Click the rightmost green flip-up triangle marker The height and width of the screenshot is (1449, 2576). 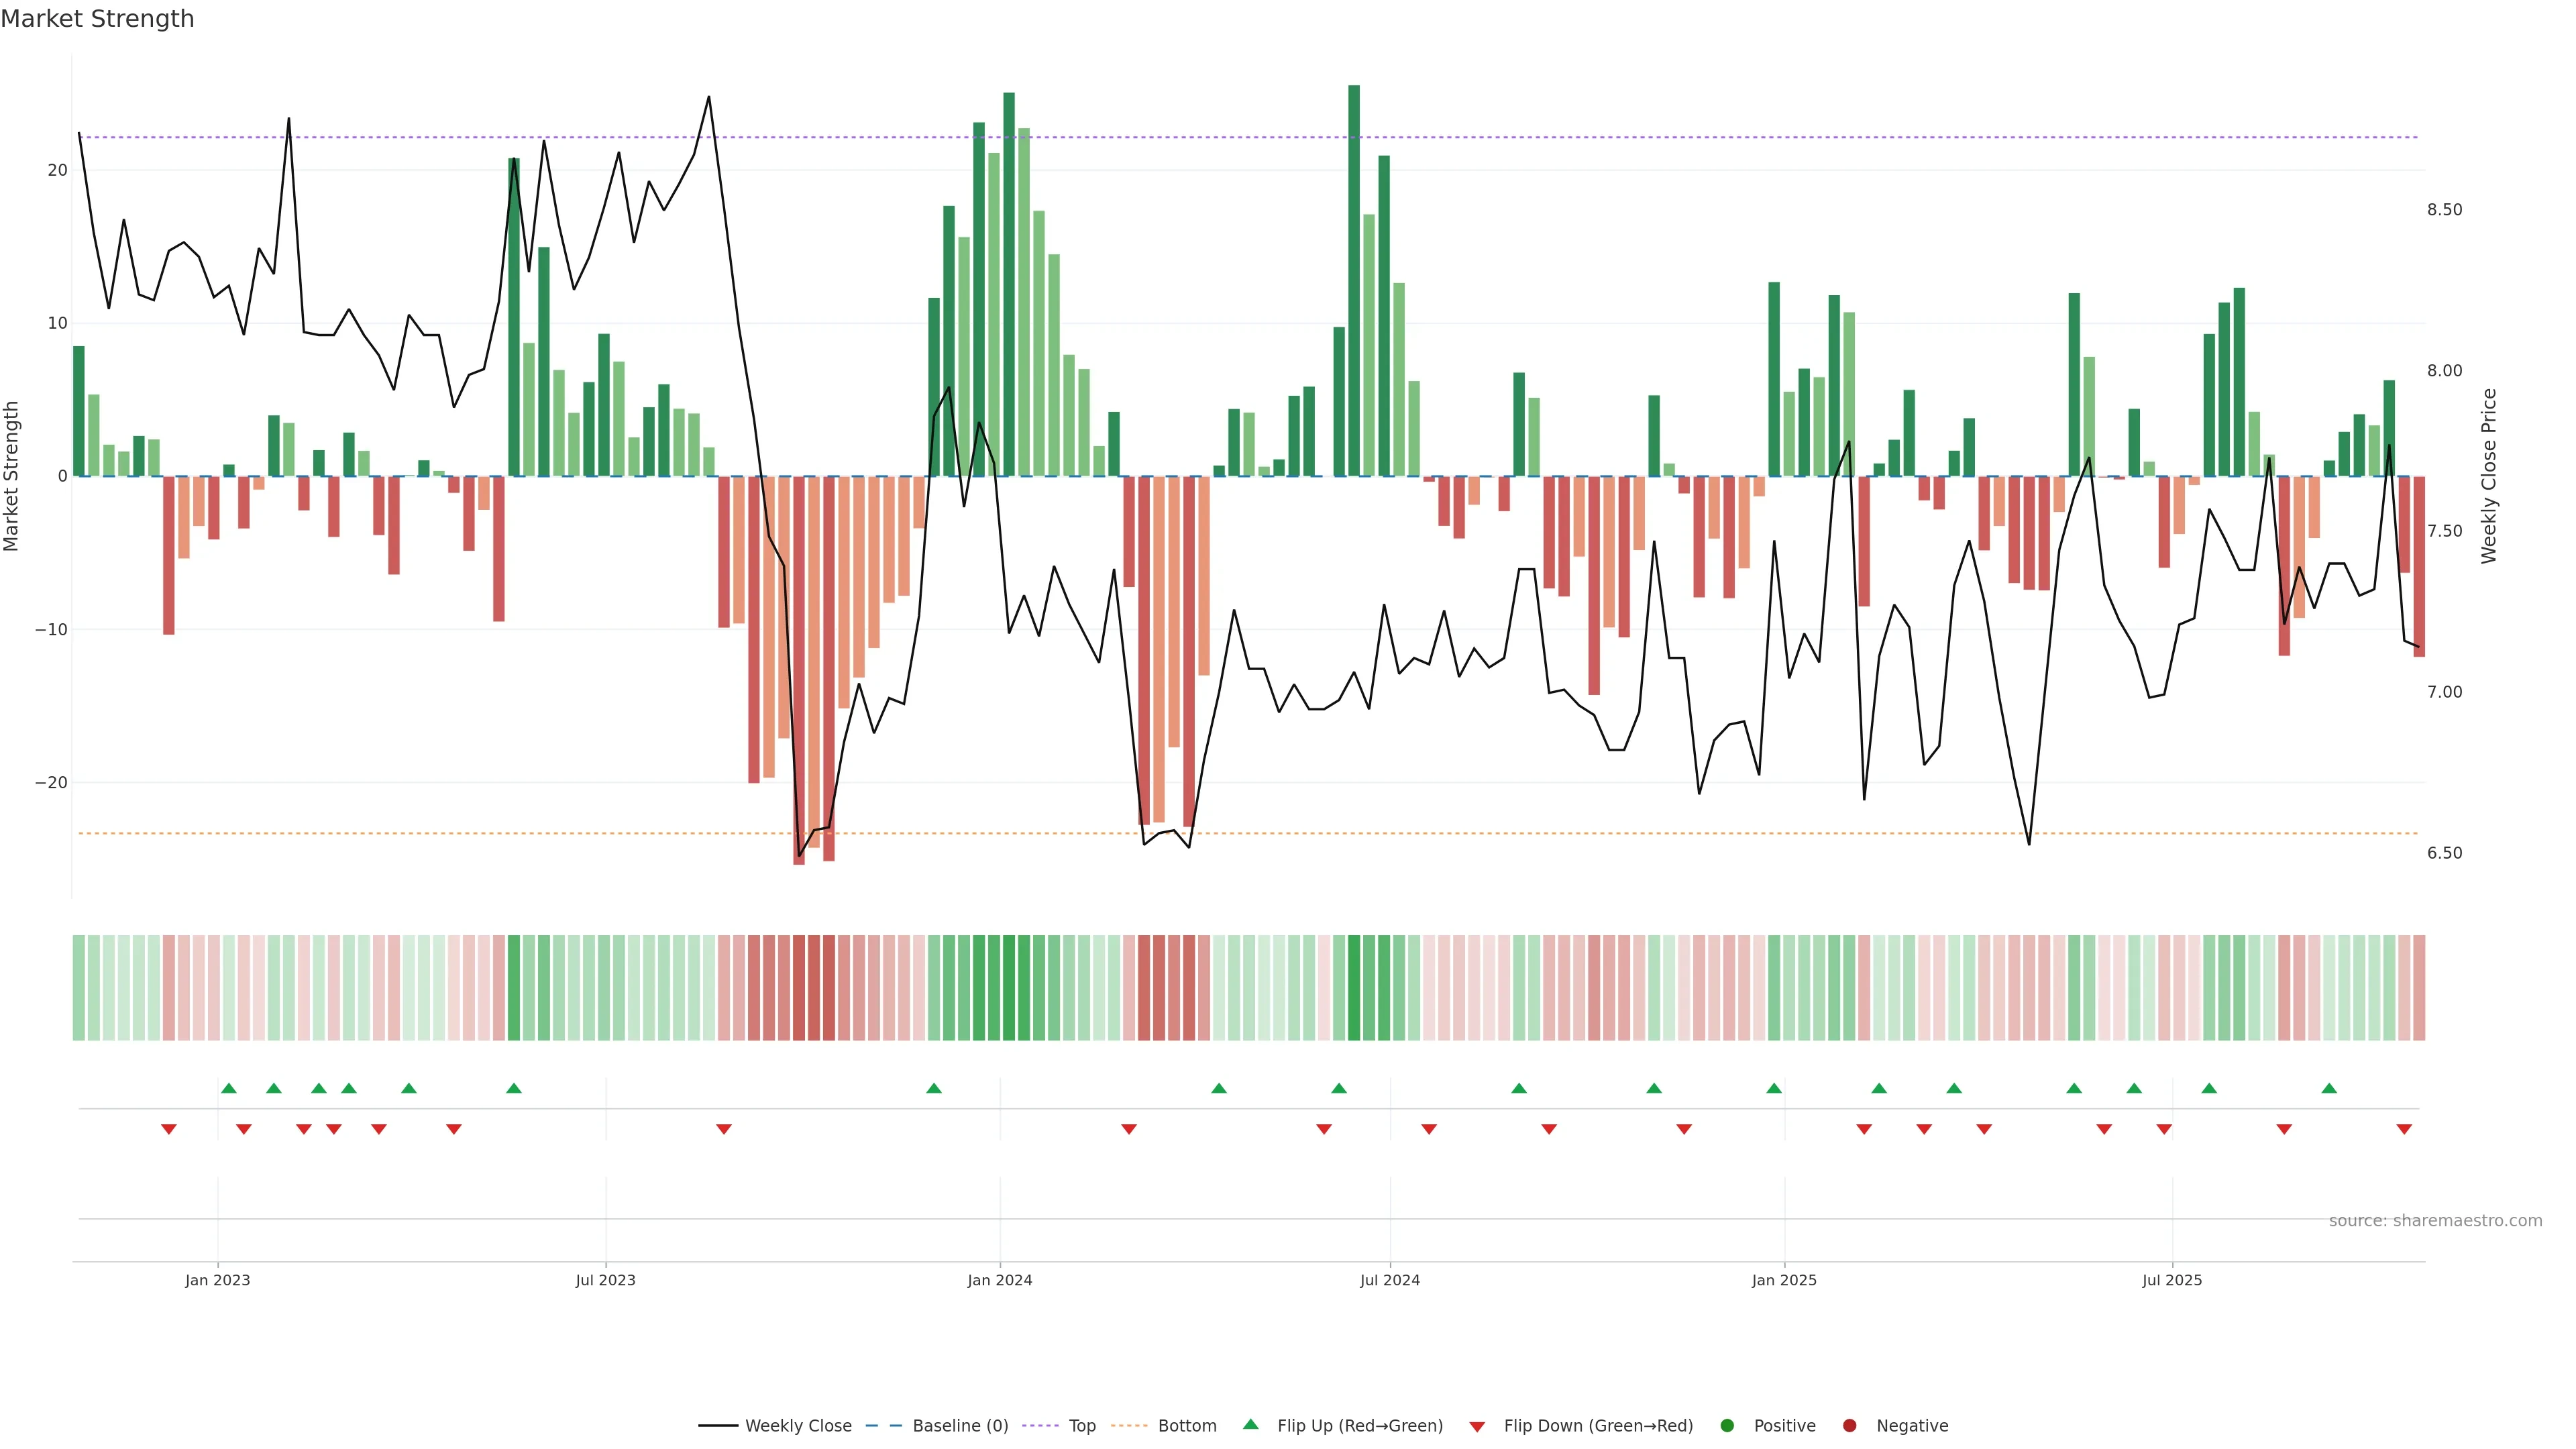pyautogui.click(x=2329, y=1088)
